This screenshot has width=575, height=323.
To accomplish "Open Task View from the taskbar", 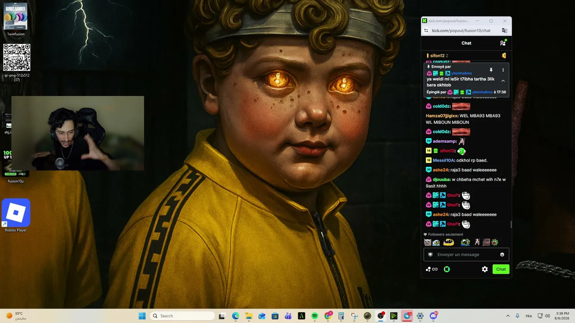I will pyautogui.click(x=221, y=316).
